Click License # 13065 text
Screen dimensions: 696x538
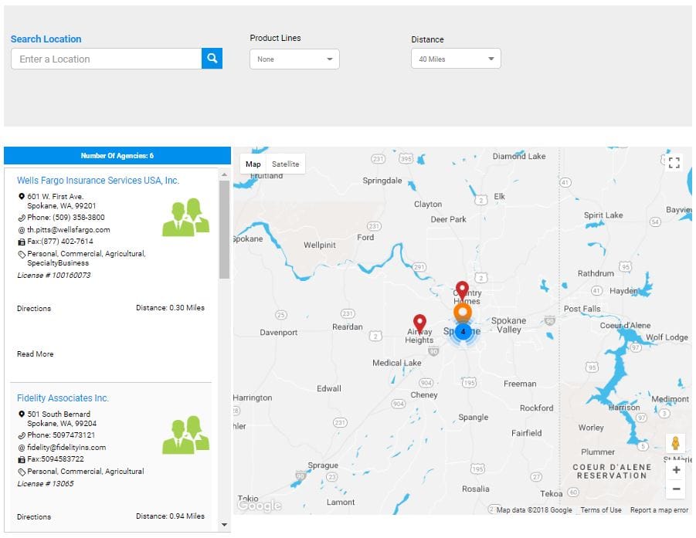coord(46,484)
